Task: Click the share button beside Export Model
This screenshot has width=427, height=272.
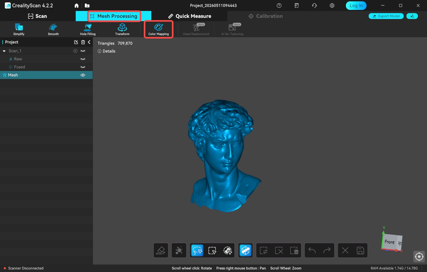Action: 412,16
